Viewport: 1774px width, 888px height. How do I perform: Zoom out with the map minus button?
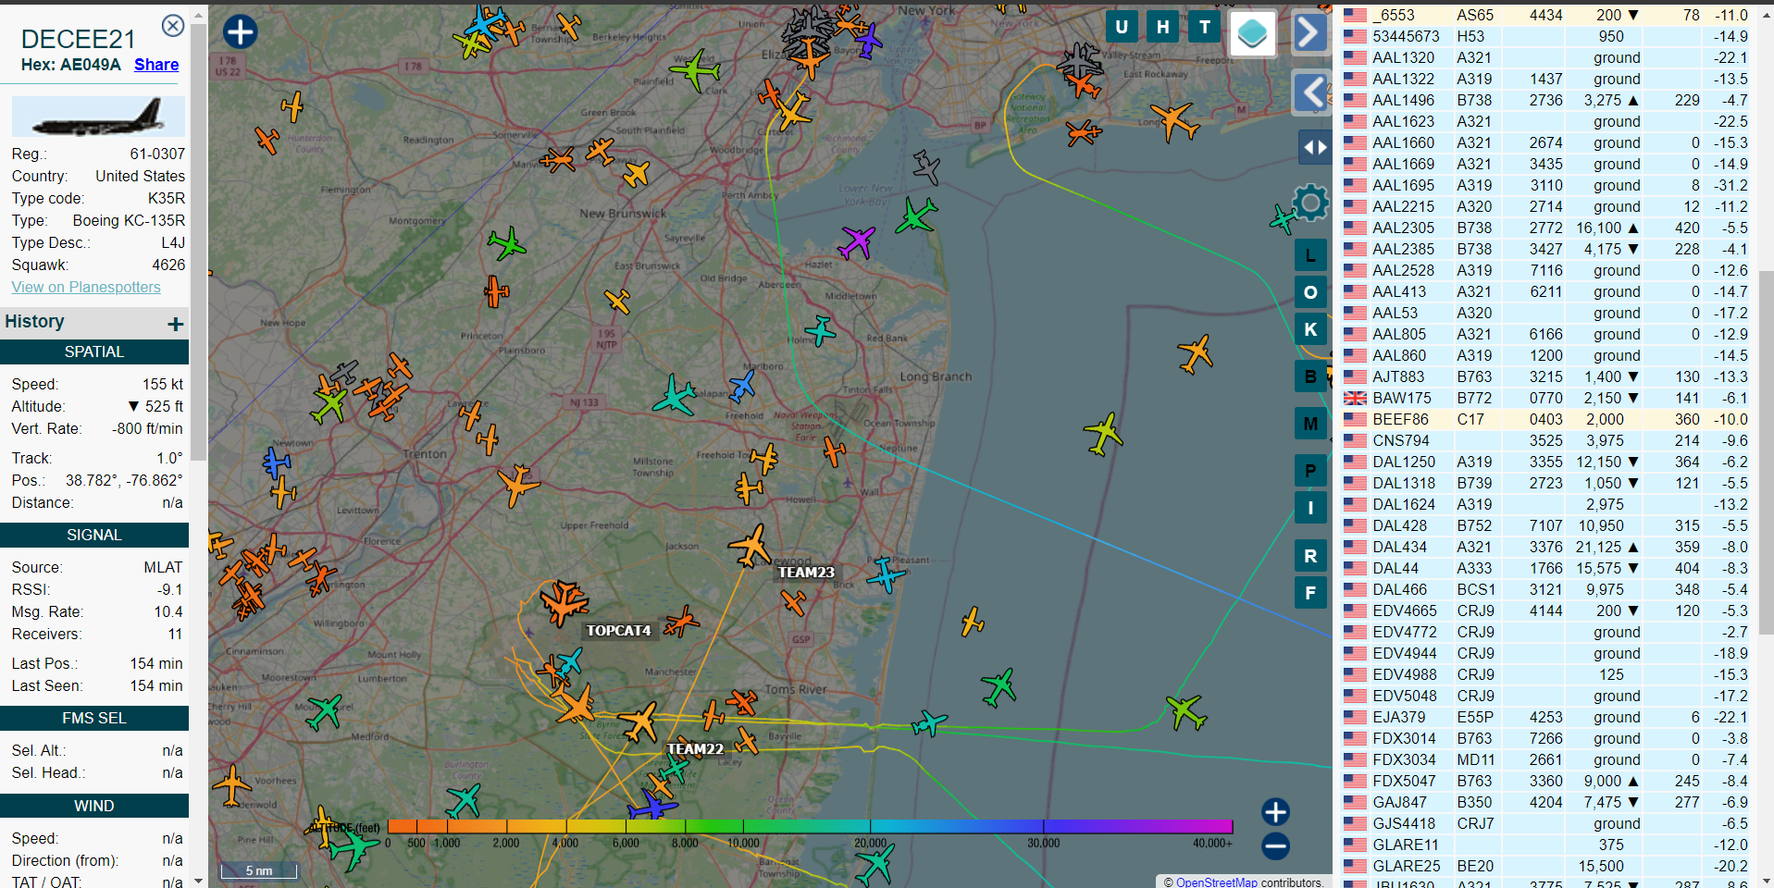1275,845
